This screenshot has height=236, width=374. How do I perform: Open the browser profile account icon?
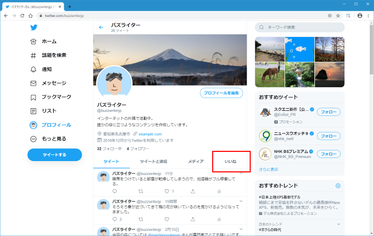360,16
